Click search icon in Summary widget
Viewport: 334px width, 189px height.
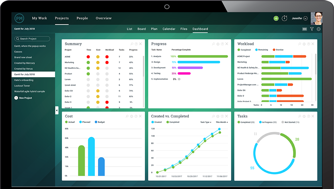coord(132,44)
